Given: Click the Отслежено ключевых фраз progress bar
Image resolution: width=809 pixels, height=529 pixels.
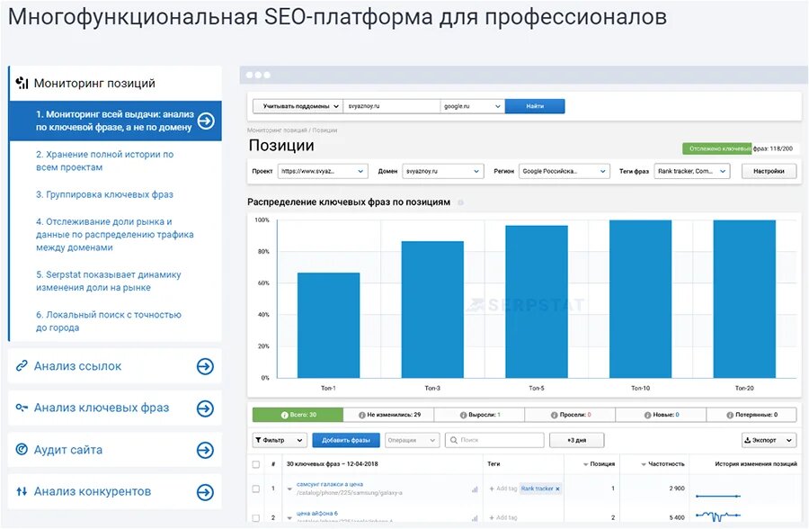Looking at the screenshot, I should (x=742, y=148).
